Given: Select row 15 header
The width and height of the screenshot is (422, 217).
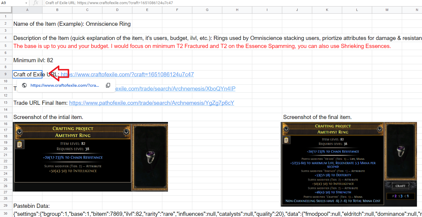Looking at the screenshot, I should point(6,117).
